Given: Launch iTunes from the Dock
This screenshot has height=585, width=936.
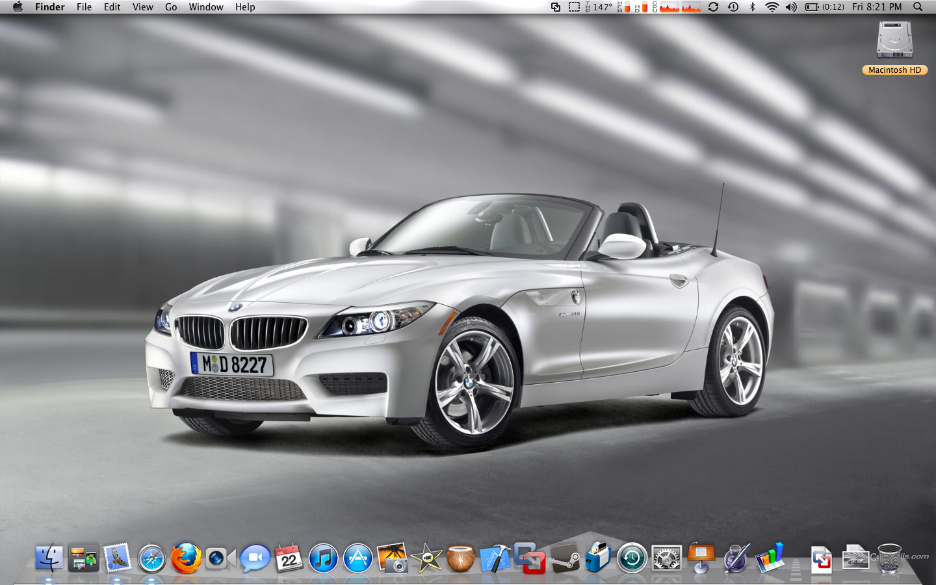Looking at the screenshot, I should (x=323, y=558).
